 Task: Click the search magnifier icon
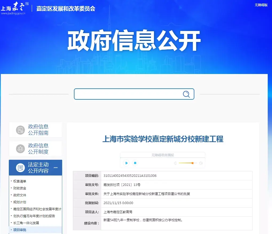186,94
